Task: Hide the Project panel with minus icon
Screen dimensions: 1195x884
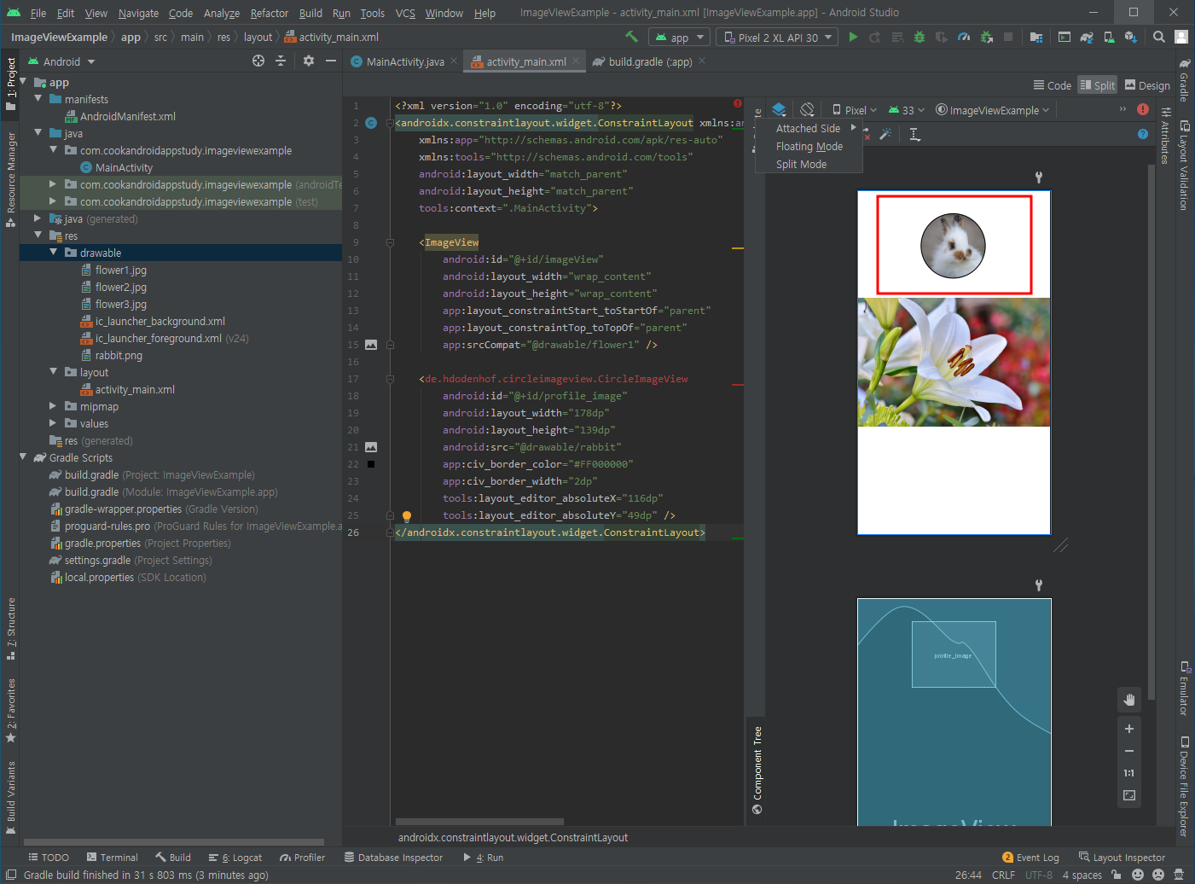Action: [x=331, y=61]
